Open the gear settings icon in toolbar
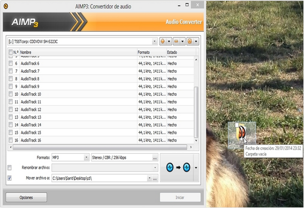Screen dimensions: 304x208 pos(190,41)
